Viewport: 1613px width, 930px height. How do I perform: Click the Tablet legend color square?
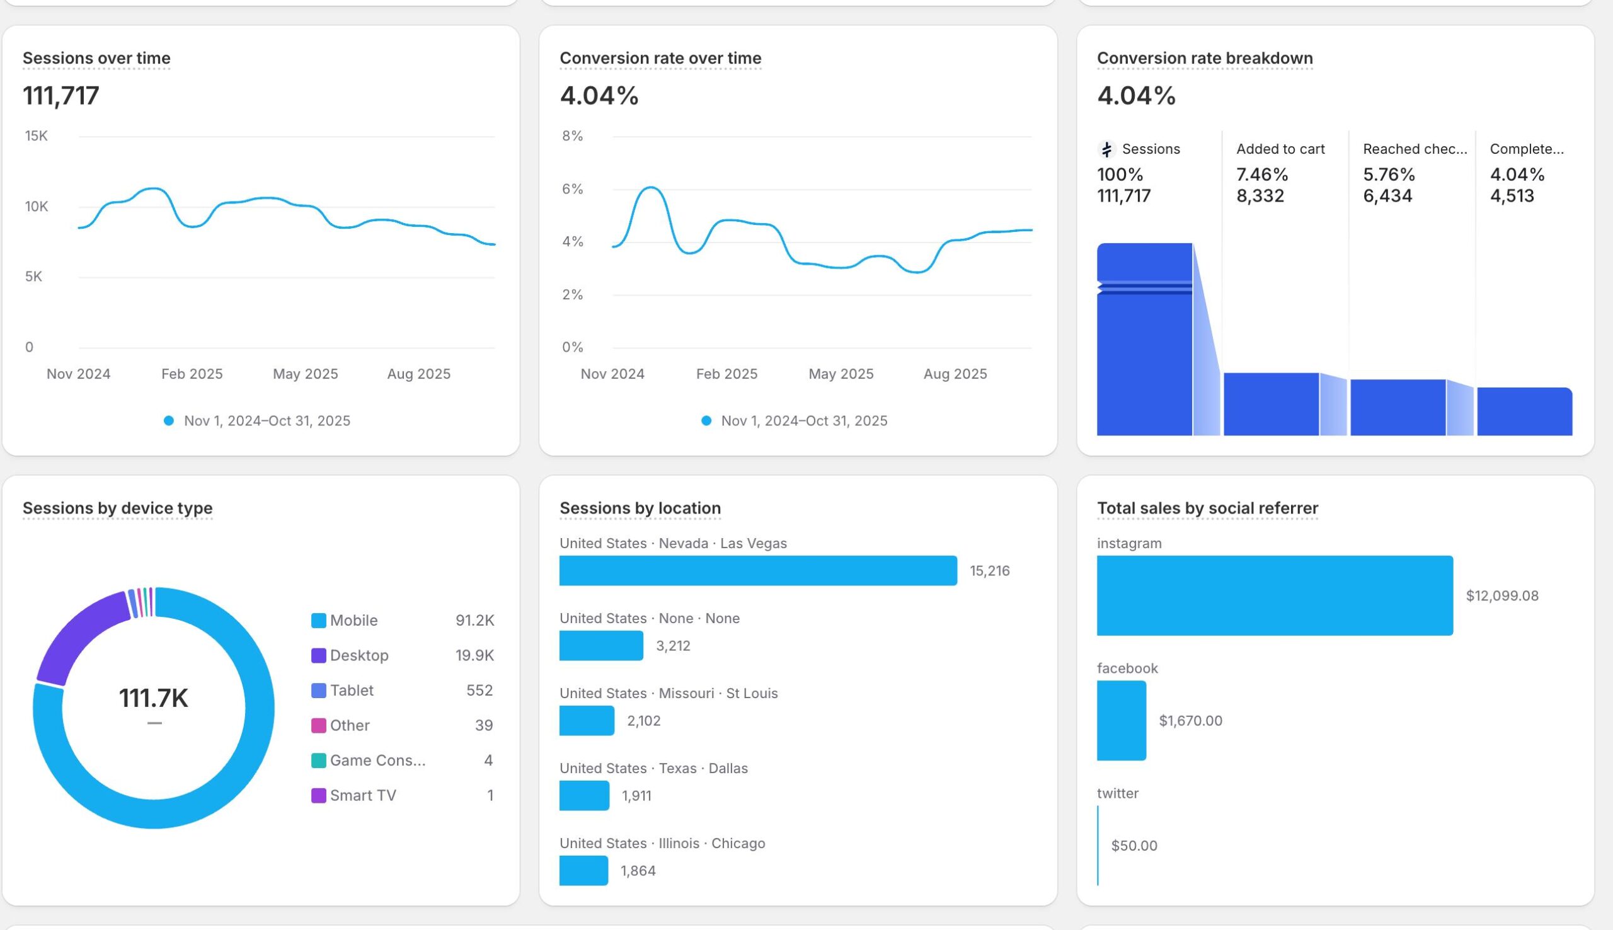318,691
